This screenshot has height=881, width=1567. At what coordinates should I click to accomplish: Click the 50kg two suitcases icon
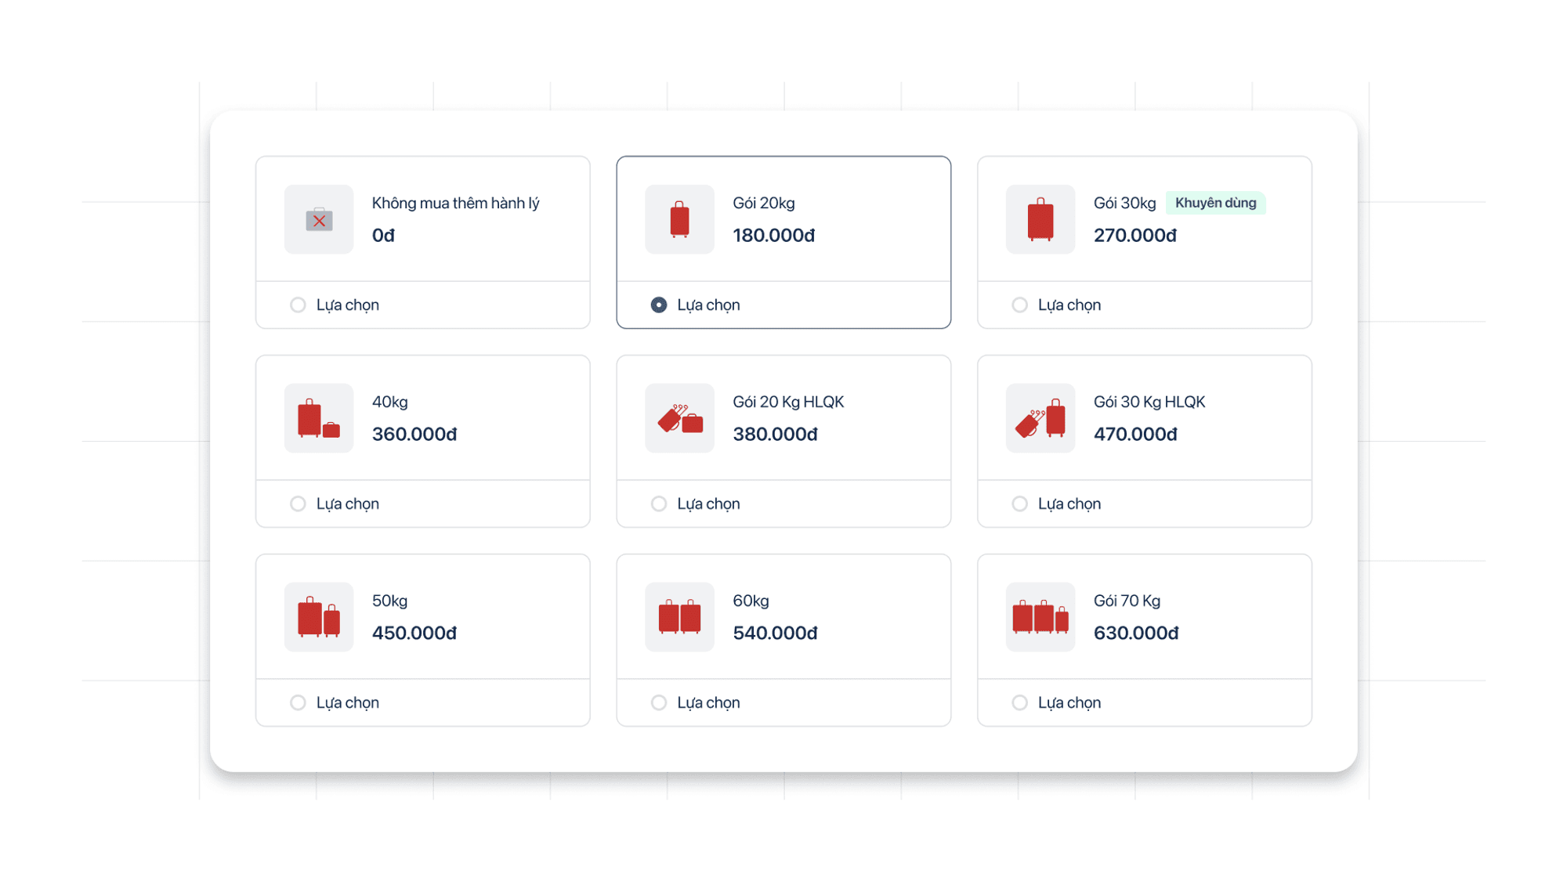click(319, 617)
